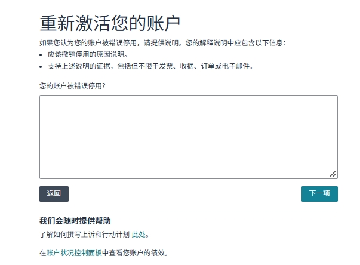Click the word 在 before the dashboard link
Image resolution: width=360 pixels, height=265 pixels.
pyautogui.click(x=43, y=253)
